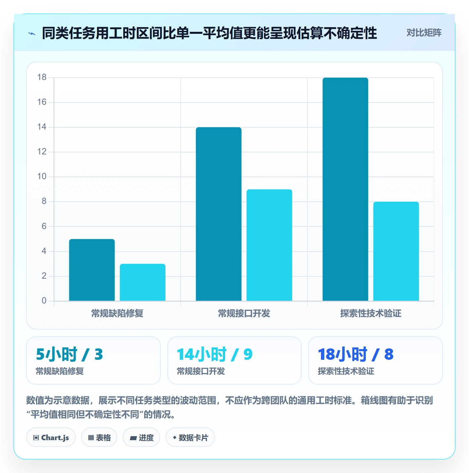Click 常规缺陷修复 caption in first card
The width and height of the screenshot is (469, 473).
[60, 371]
